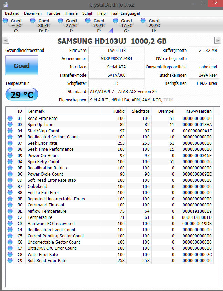Click the Goed health status button

22,65
